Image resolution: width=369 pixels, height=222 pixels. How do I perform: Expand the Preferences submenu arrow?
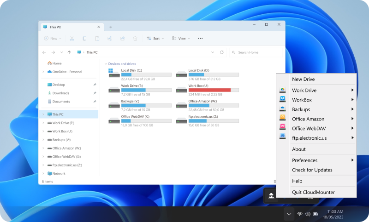click(352, 160)
